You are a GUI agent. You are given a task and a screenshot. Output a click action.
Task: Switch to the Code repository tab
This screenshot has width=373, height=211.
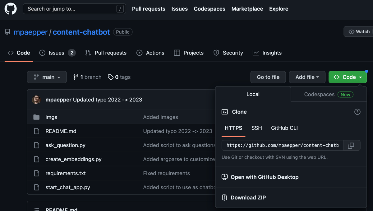pos(19,53)
